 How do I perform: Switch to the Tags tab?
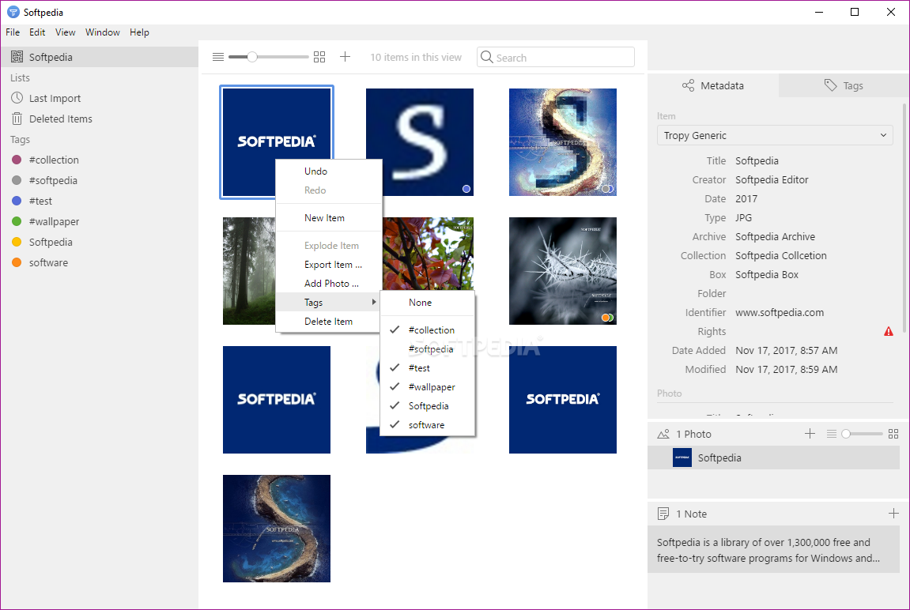point(844,85)
